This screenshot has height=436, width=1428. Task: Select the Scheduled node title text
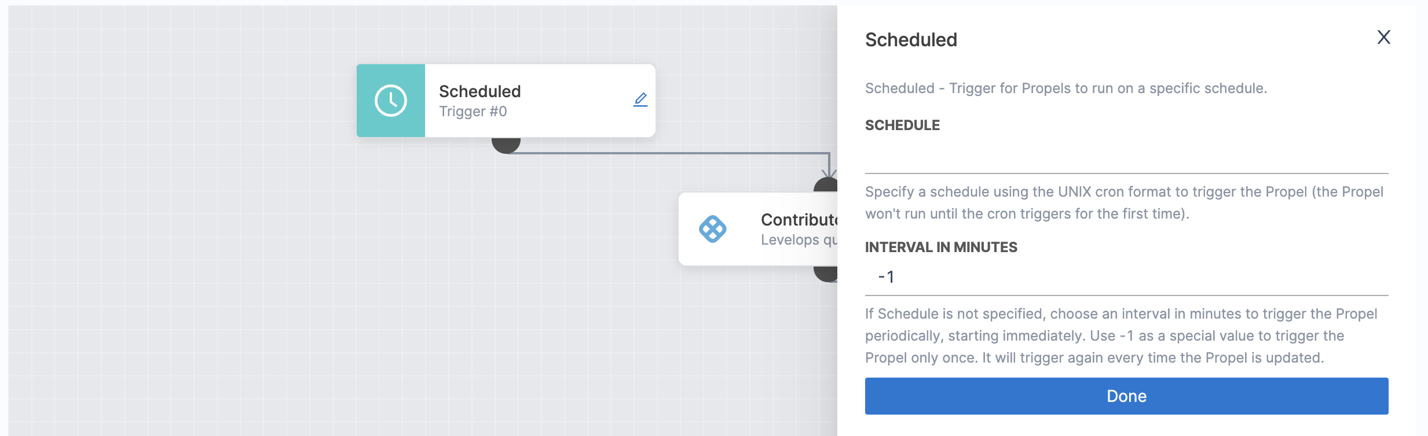[479, 91]
